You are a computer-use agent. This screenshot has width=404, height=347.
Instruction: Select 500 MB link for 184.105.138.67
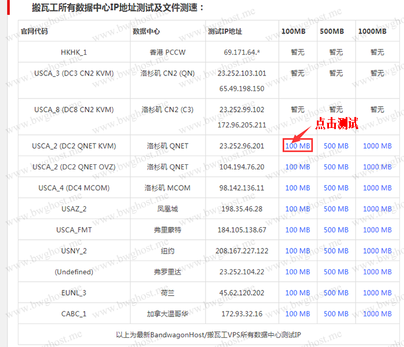(x=336, y=230)
